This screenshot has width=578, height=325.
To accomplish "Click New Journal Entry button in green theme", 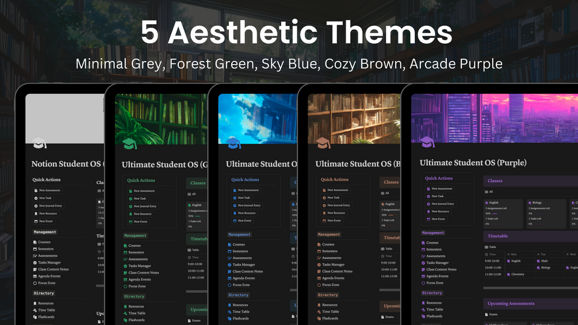I will [143, 207].
